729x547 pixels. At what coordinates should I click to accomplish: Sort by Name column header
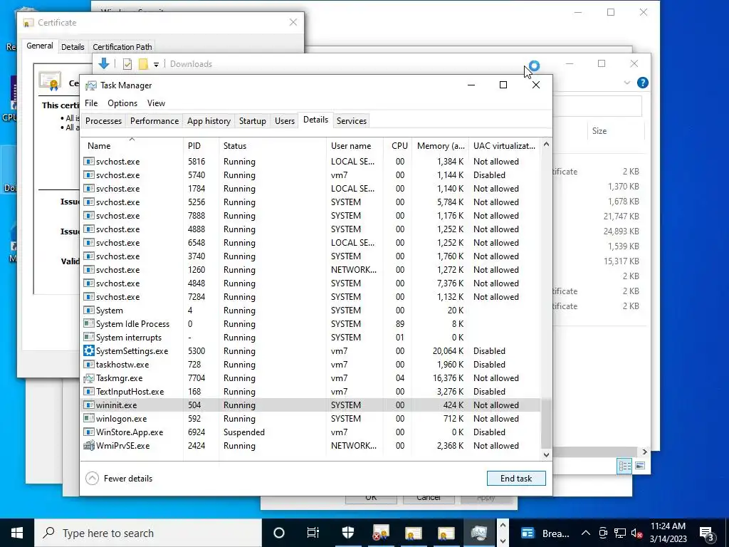pos(132,145)
